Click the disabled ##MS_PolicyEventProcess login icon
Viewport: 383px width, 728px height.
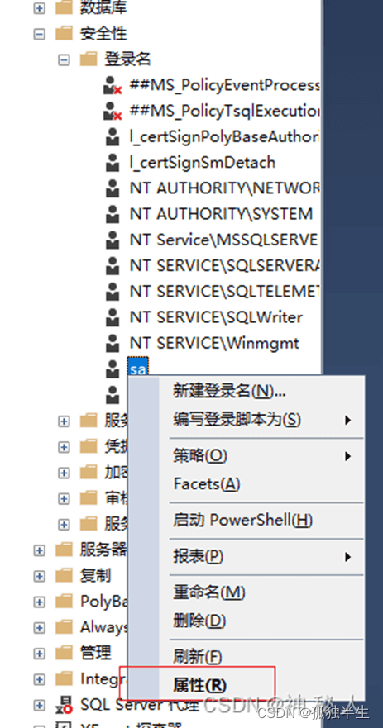113,86
